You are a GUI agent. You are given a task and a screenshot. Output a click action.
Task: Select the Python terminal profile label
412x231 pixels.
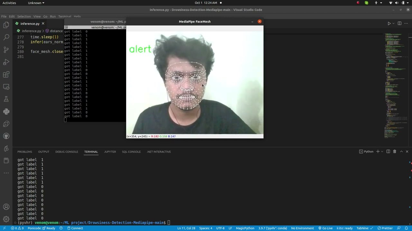366,151
